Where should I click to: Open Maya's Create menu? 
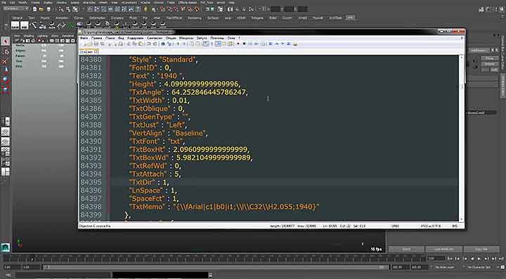(x=35, y=3)
